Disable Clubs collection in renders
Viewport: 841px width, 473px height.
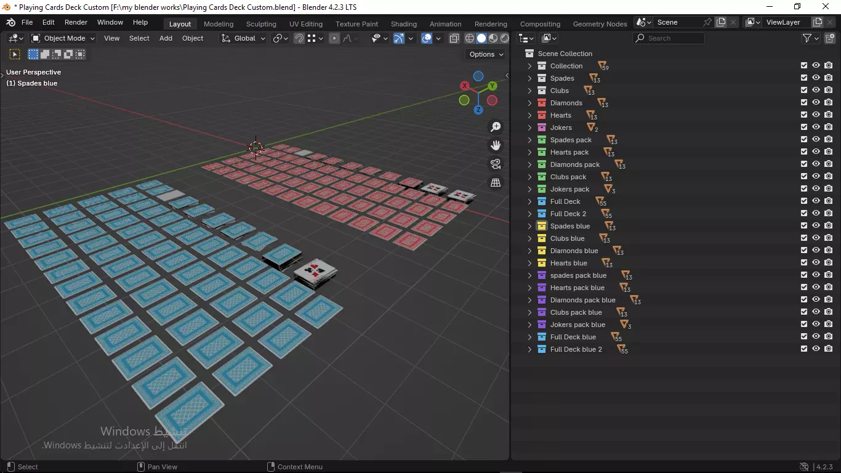[829, 90]
